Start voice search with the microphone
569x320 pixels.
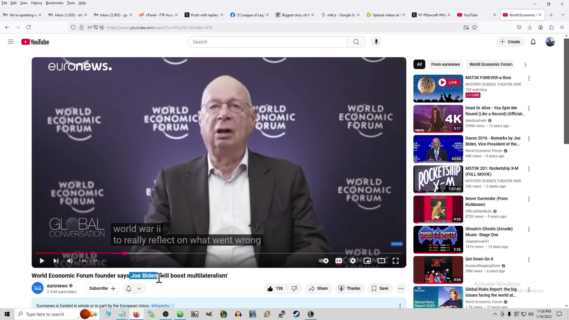(x=376, y=42)
